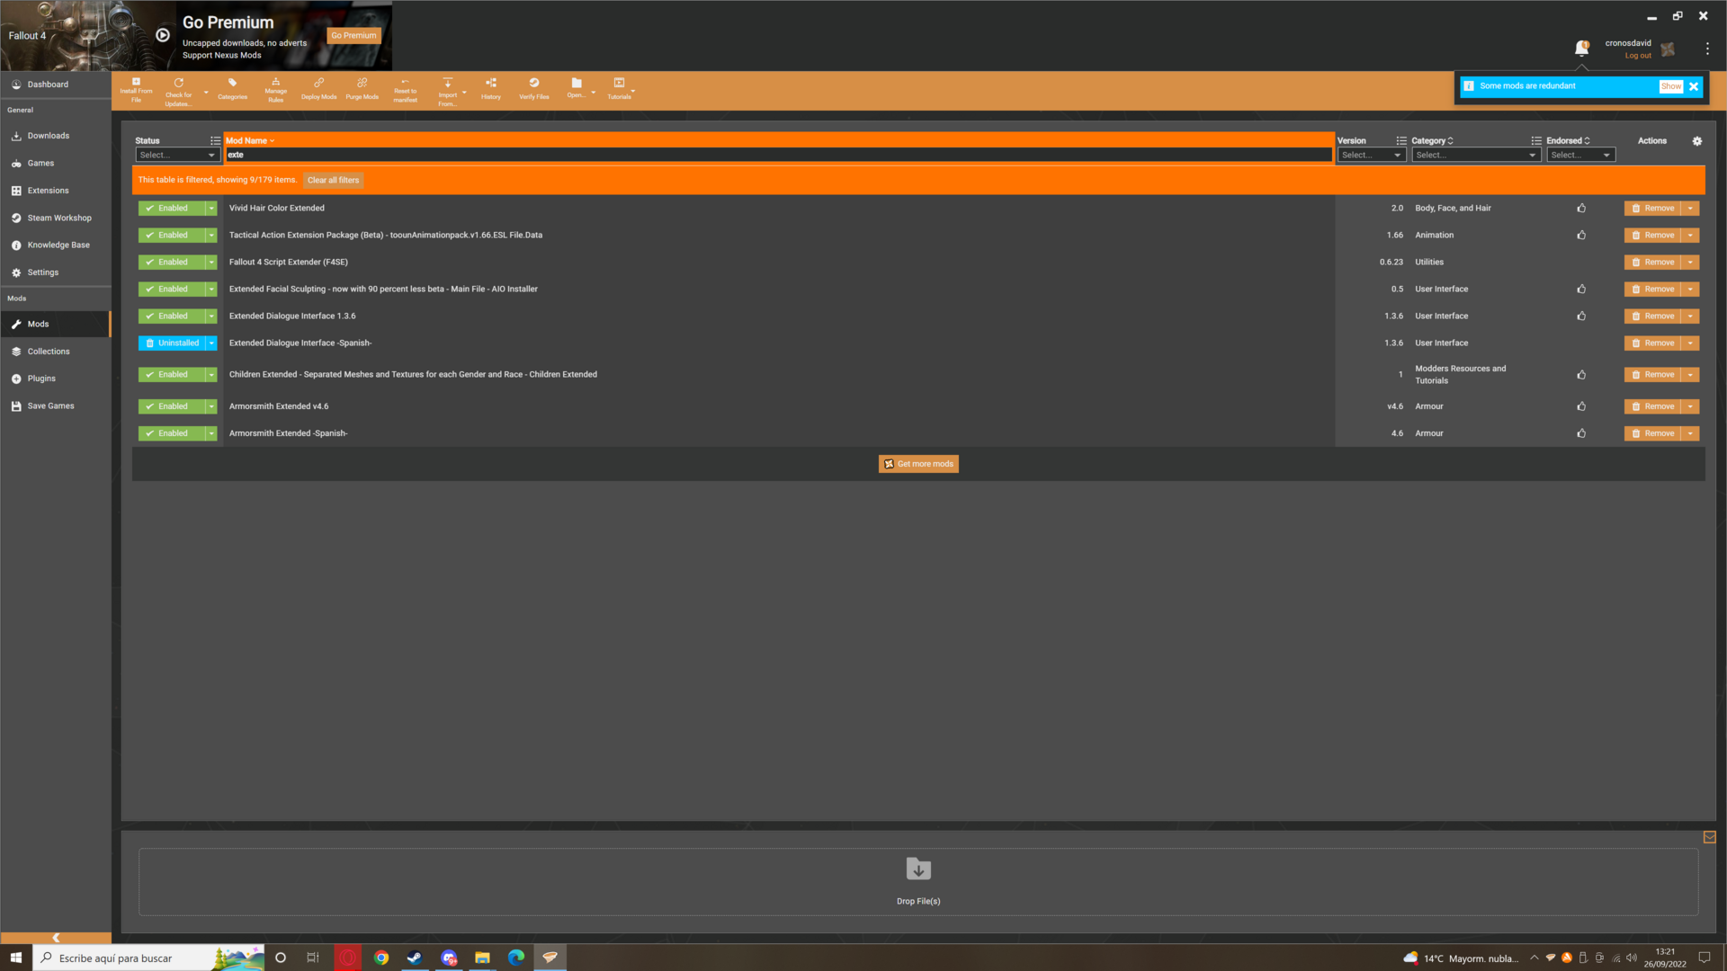Image resolution: width=1727 pixels, height=971 pixels.
Task: Toggle Enabled status for Children Extended
Action: tap(172, 374)
